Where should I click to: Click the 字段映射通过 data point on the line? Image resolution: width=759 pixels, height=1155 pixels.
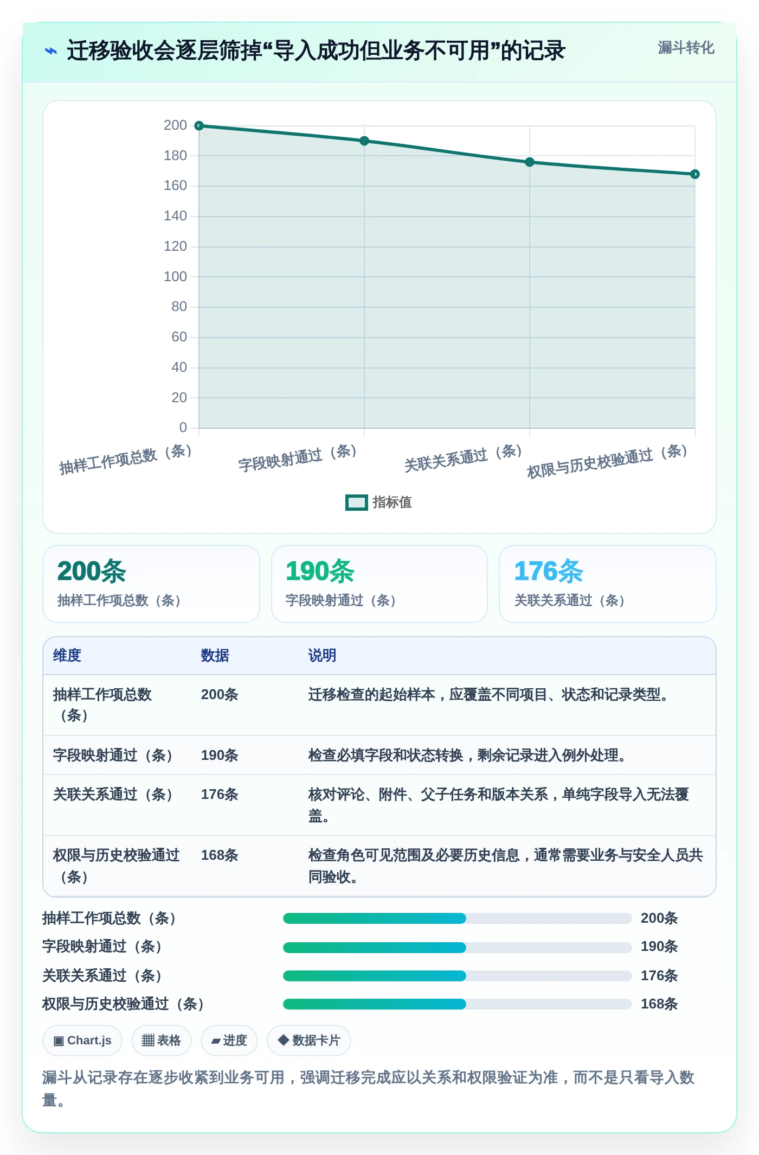[x=364, y=141]
